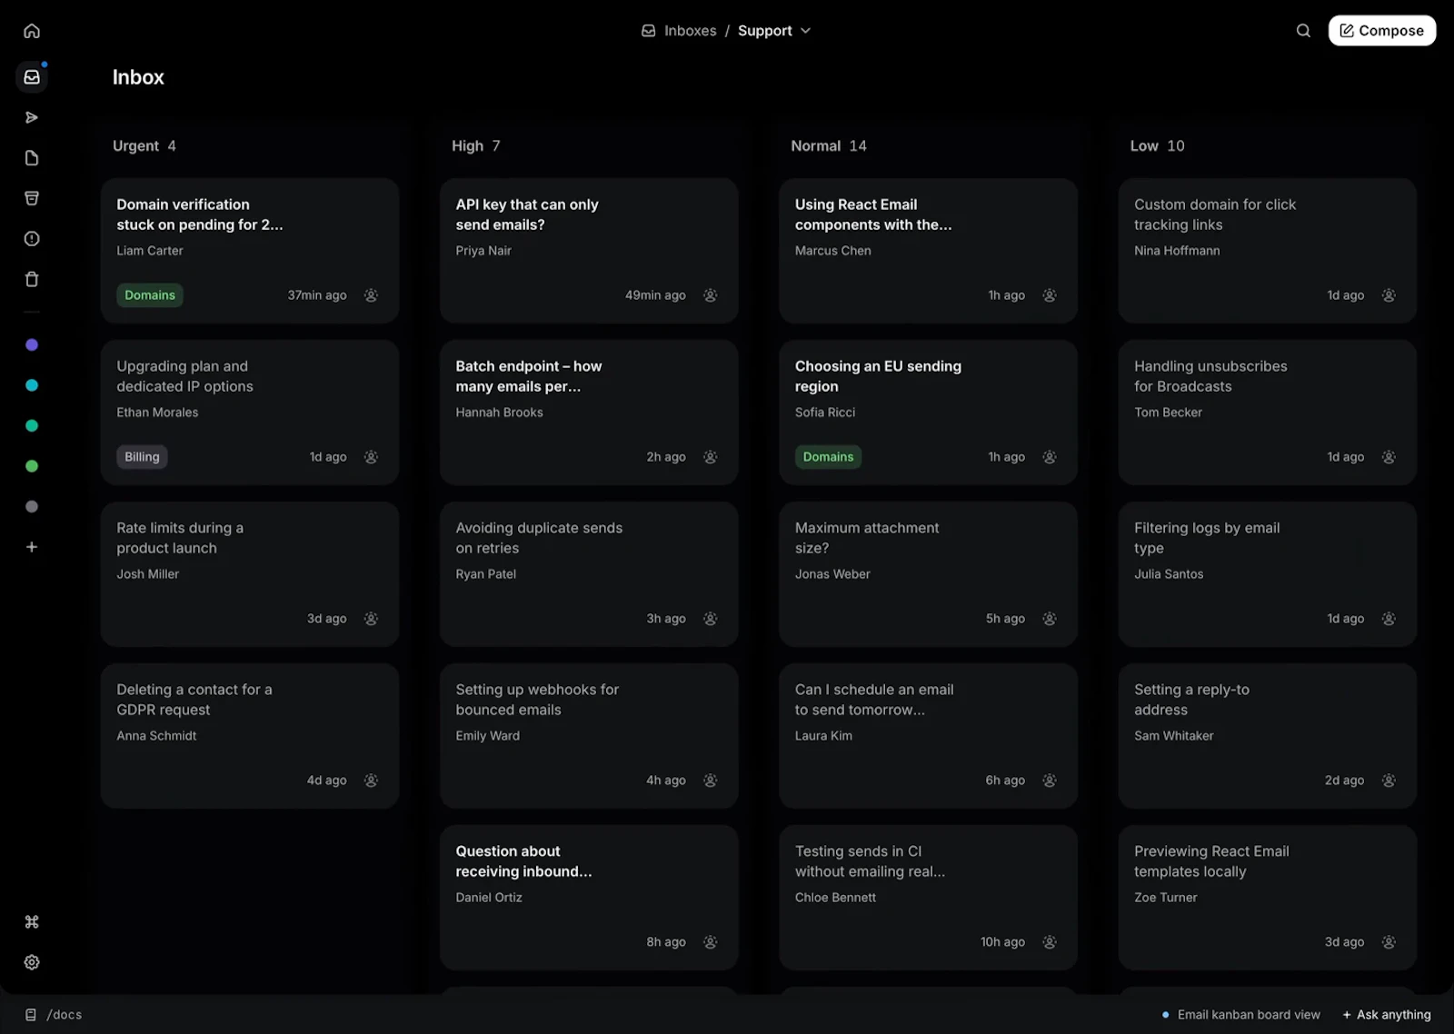
Task: Open the home icon in sidebar
Action: 32,31
